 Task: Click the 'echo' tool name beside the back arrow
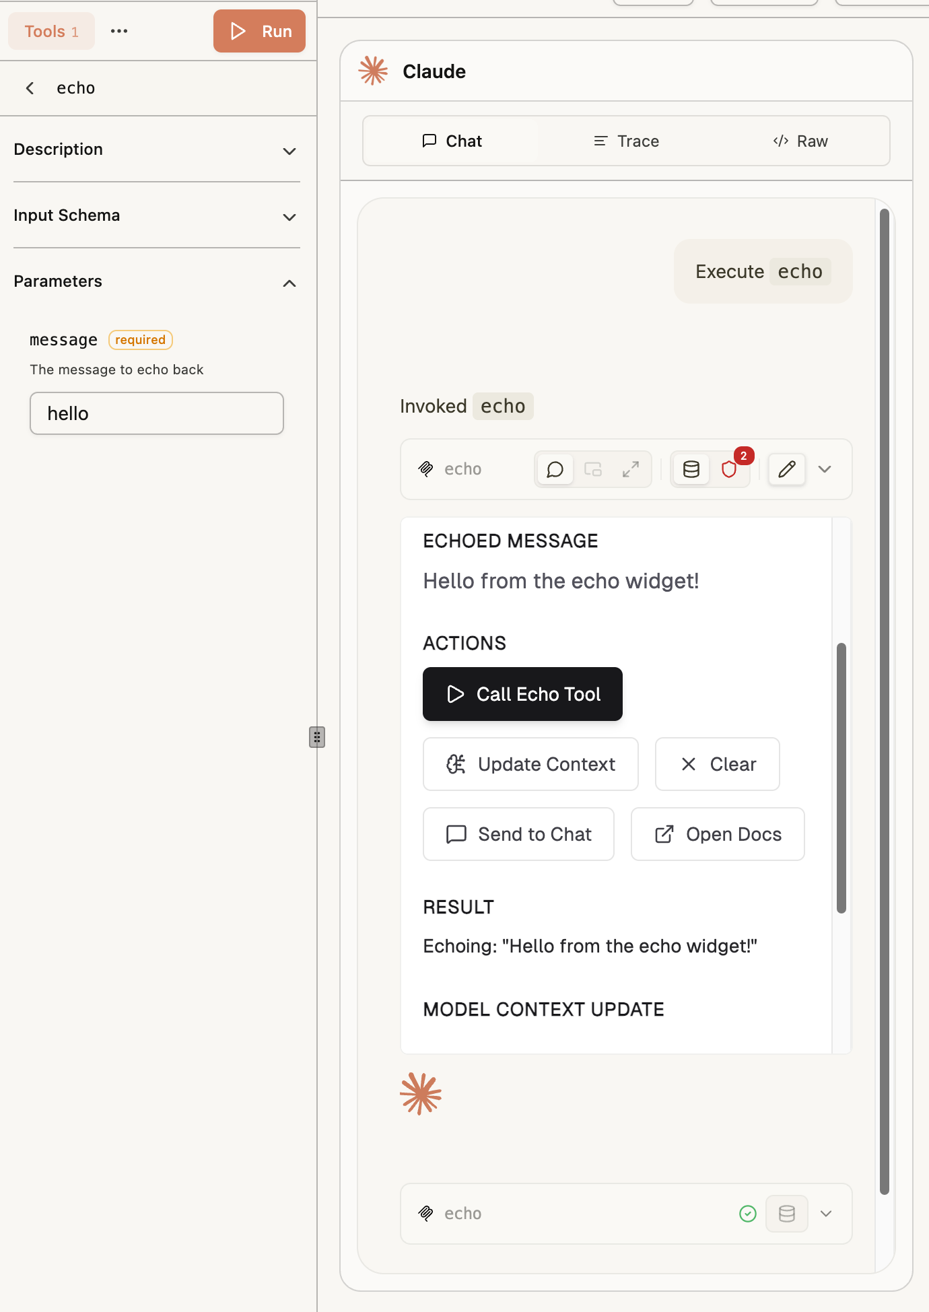[76, 88]
